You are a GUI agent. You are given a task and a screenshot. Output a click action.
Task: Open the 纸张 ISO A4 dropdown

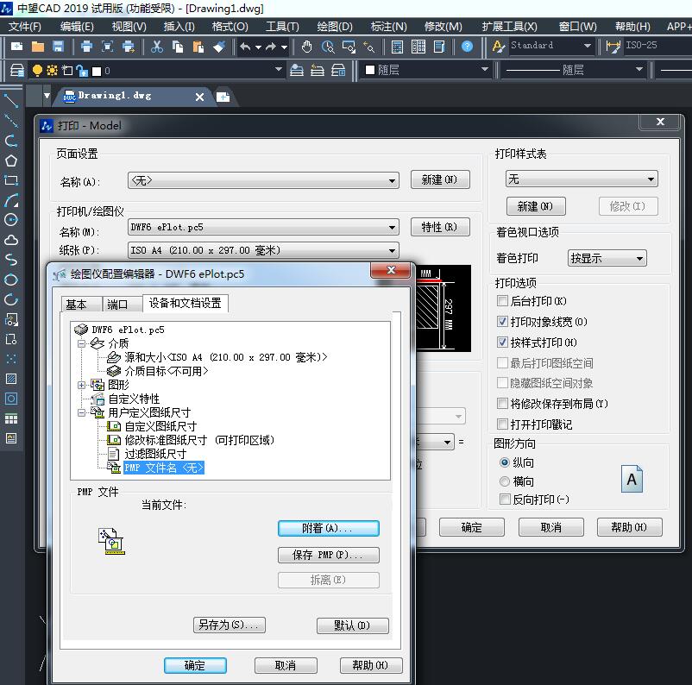click(x=263, y=251)
